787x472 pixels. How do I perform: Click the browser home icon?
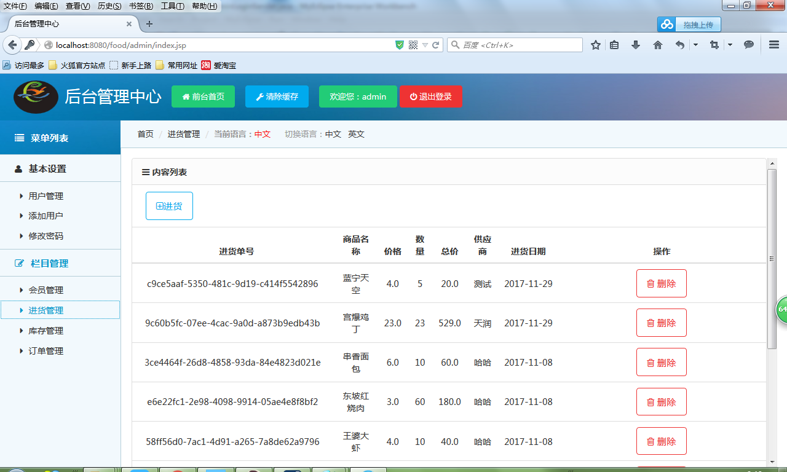657,45
